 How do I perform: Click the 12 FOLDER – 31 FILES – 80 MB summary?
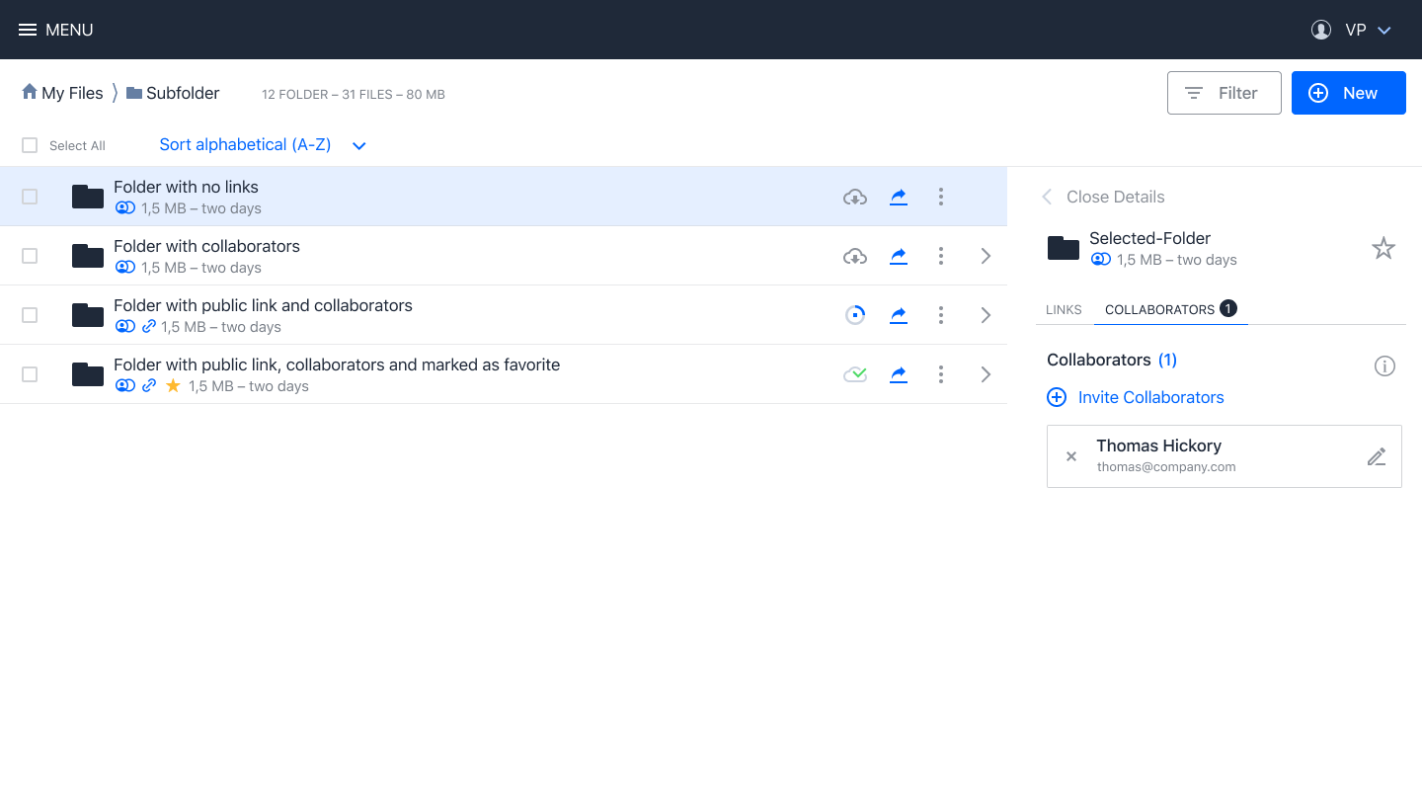click(354, 95)
